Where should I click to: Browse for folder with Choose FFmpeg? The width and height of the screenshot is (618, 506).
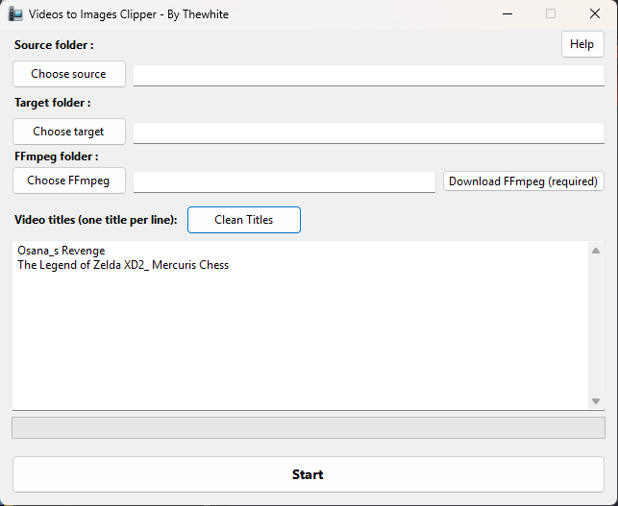pyautogui.click(x=68, y=181)
